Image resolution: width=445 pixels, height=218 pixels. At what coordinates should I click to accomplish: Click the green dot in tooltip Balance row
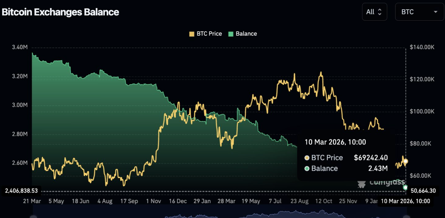pyautogui.click(x=307, y=169)
